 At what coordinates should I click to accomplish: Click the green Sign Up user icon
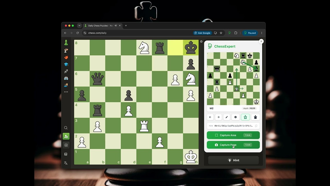click(66, 136)
